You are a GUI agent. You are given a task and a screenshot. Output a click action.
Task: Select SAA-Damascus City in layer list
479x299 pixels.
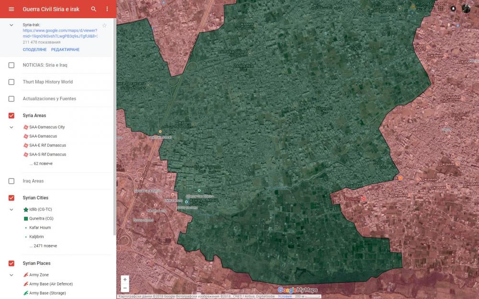[47, 127]
